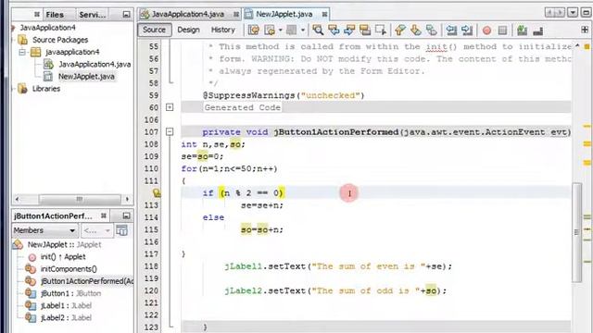Toggle Rectangular Selection icon
The width and height of the screenshot is (593, 333).
(381, 30)
